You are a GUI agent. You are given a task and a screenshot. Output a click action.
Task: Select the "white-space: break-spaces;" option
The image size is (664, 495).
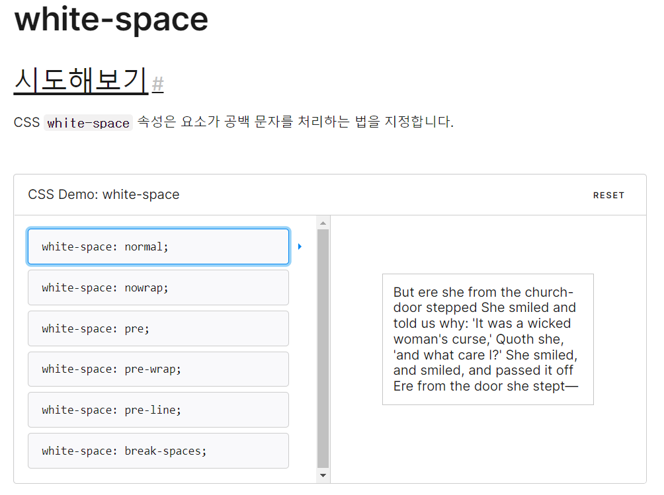pos(158,451)
